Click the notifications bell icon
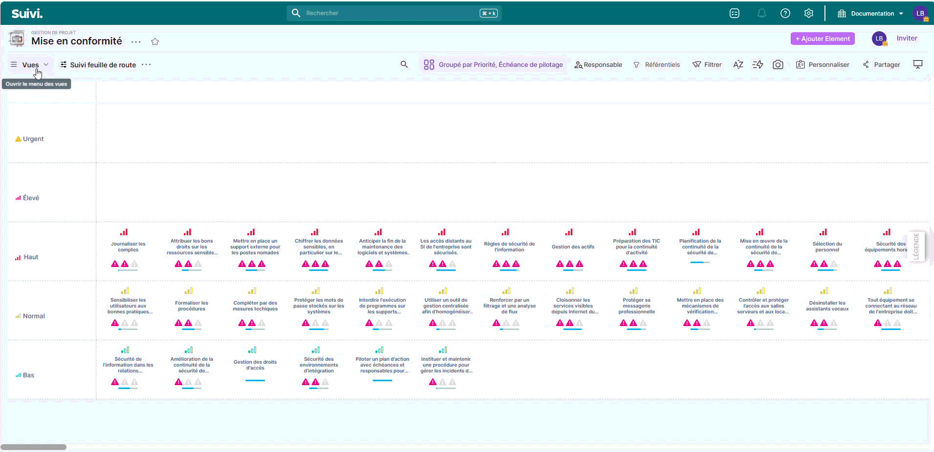 point(761,14)
